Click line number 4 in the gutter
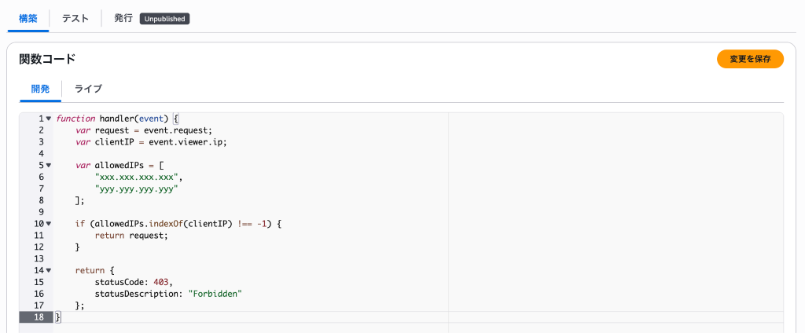805x333 pixels. [x=41, y=153]
